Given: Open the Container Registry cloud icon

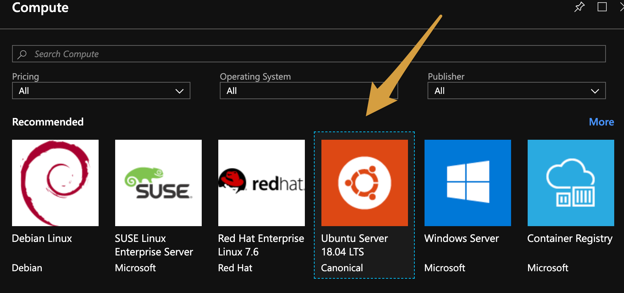Looking at the screenshot, I should 571,183.
